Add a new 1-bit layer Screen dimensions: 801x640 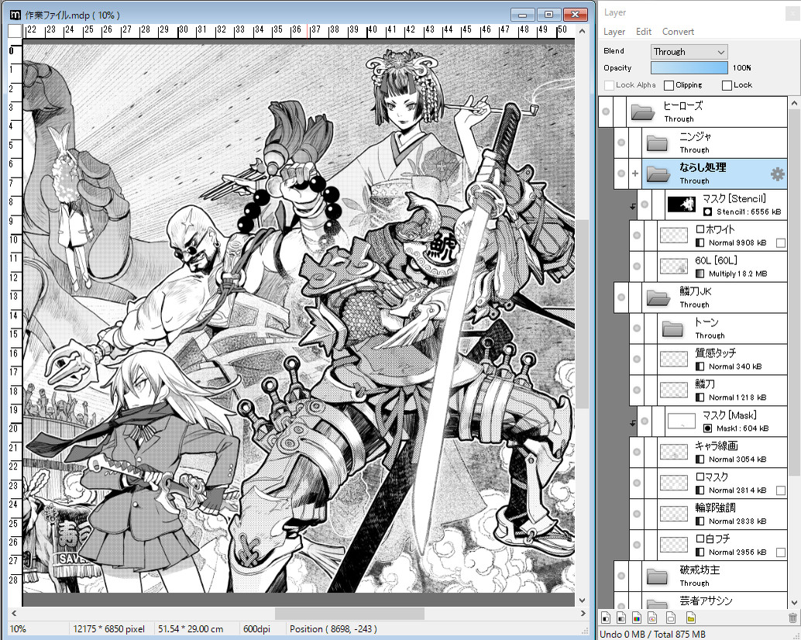(x=606, y=617)
